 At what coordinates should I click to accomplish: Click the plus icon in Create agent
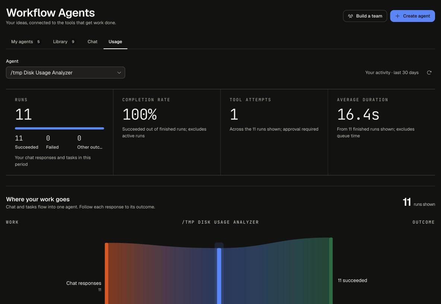[397, 16]
